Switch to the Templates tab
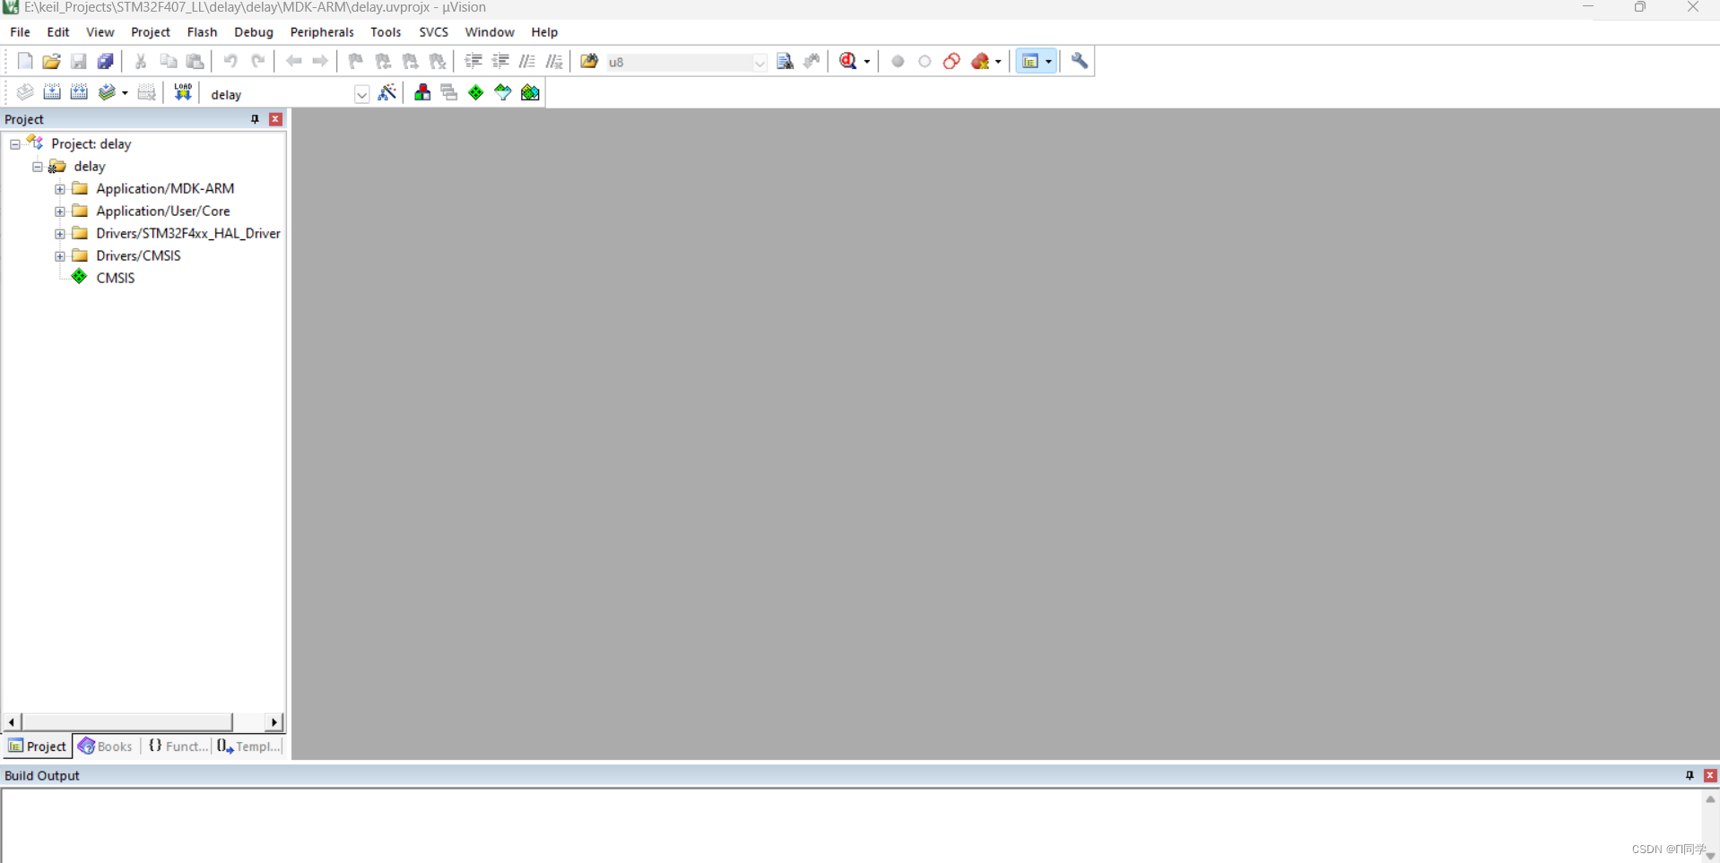Viewport: 1720px width, 863px height. tap(249, 746)
